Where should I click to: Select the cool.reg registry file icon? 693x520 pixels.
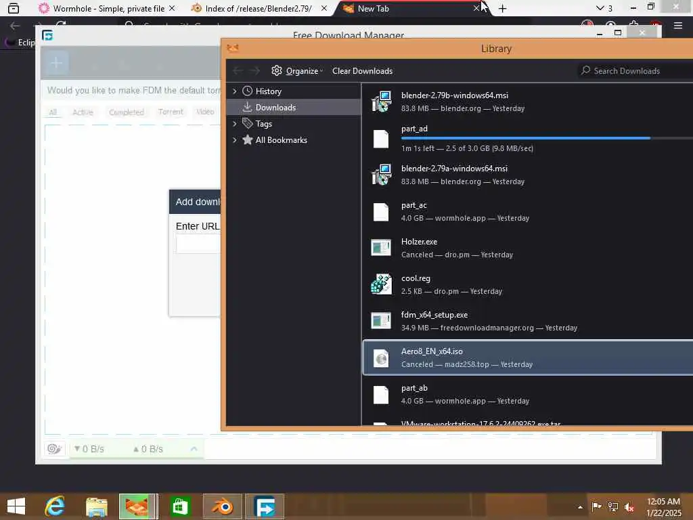point(381,284)
